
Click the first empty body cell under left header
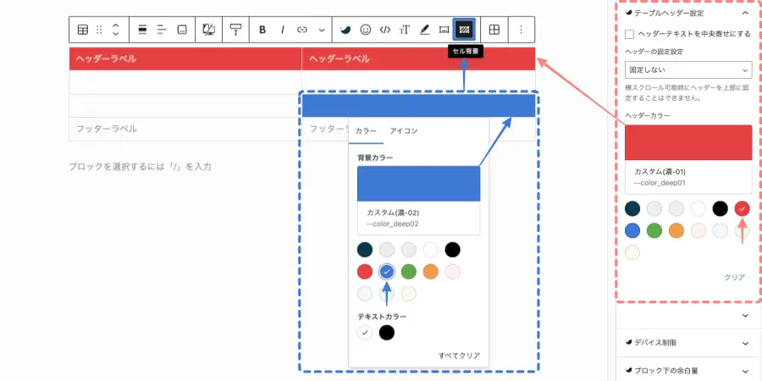click(x=185, y=82)
